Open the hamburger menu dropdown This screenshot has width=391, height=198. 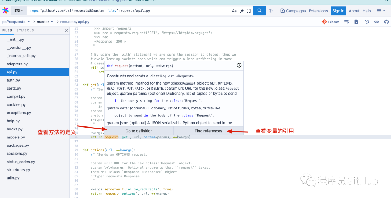tap(381, 11)
